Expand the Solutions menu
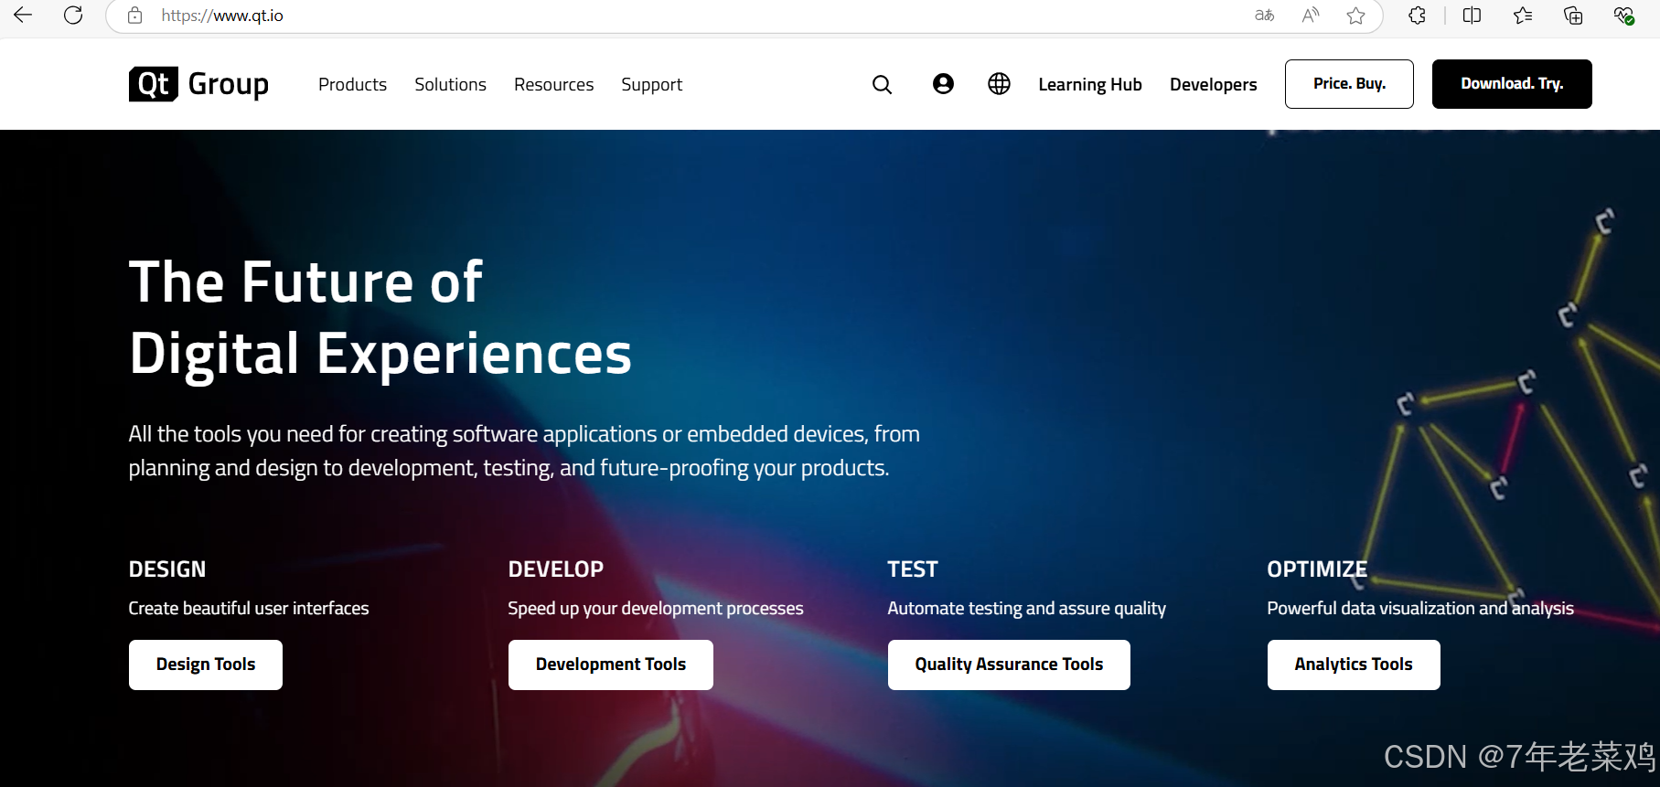 coord(450,84)
